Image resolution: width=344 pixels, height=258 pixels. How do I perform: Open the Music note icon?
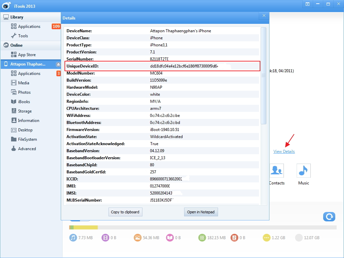tap(304, 171)
